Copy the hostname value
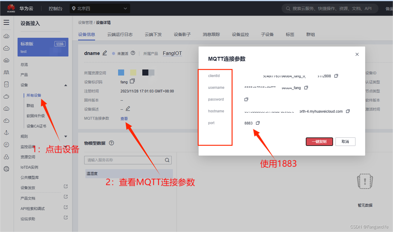 point(348,111)
